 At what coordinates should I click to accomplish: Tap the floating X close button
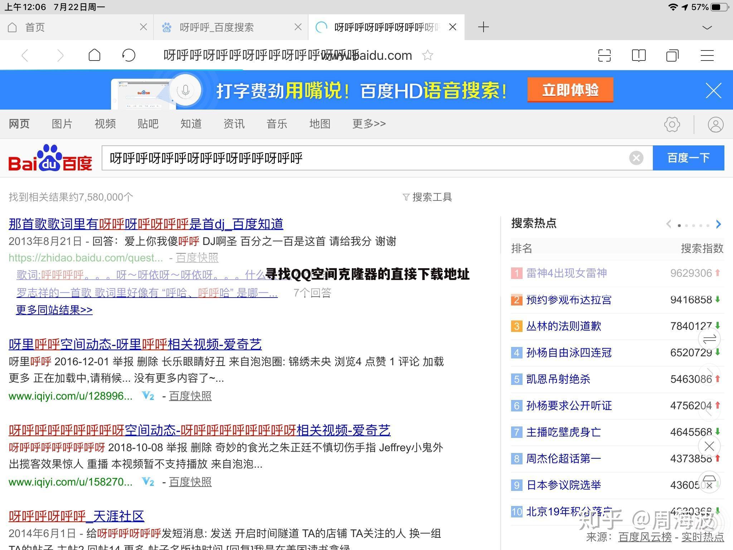coord(709,446)
